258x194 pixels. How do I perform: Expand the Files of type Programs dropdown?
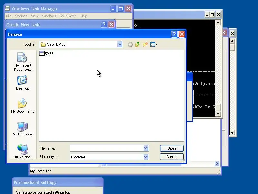click(146, 157)
